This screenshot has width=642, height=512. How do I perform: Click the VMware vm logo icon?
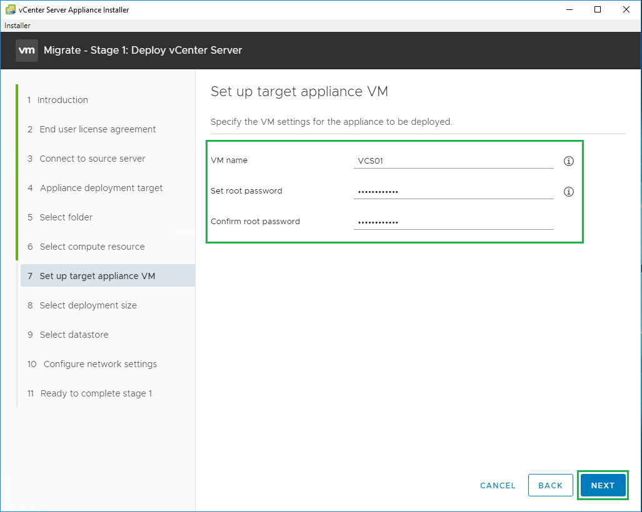(x=27, y=50)
